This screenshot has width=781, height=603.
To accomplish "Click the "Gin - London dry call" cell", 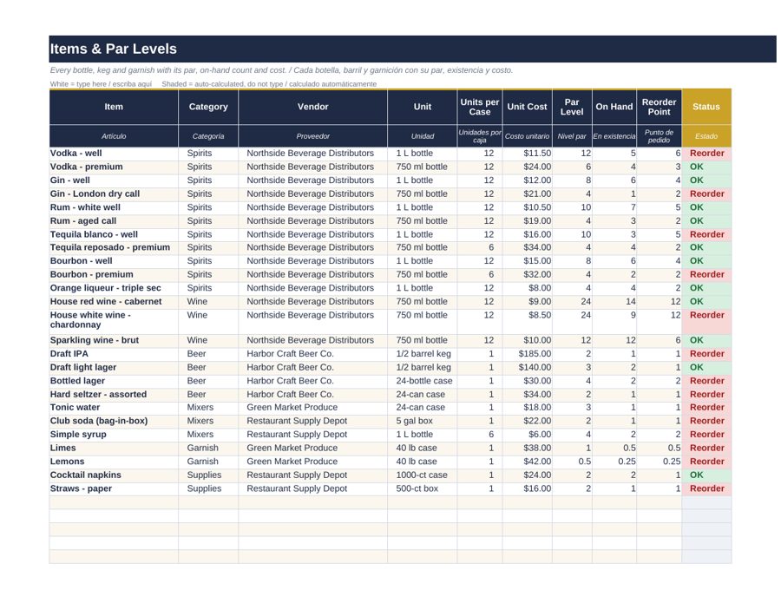I will (114, 193).
